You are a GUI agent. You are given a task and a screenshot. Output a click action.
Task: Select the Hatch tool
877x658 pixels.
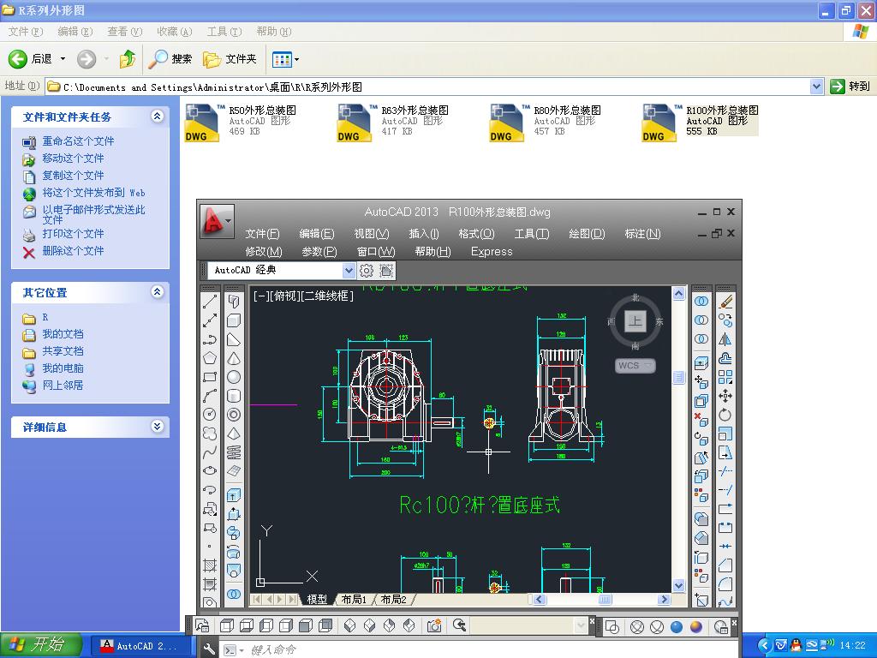210,565
